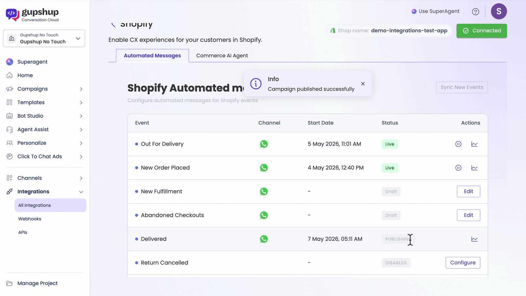Open the Superagent sidebar icon
This screenshot has width=526, height=296.
click(x=10, y=62)
